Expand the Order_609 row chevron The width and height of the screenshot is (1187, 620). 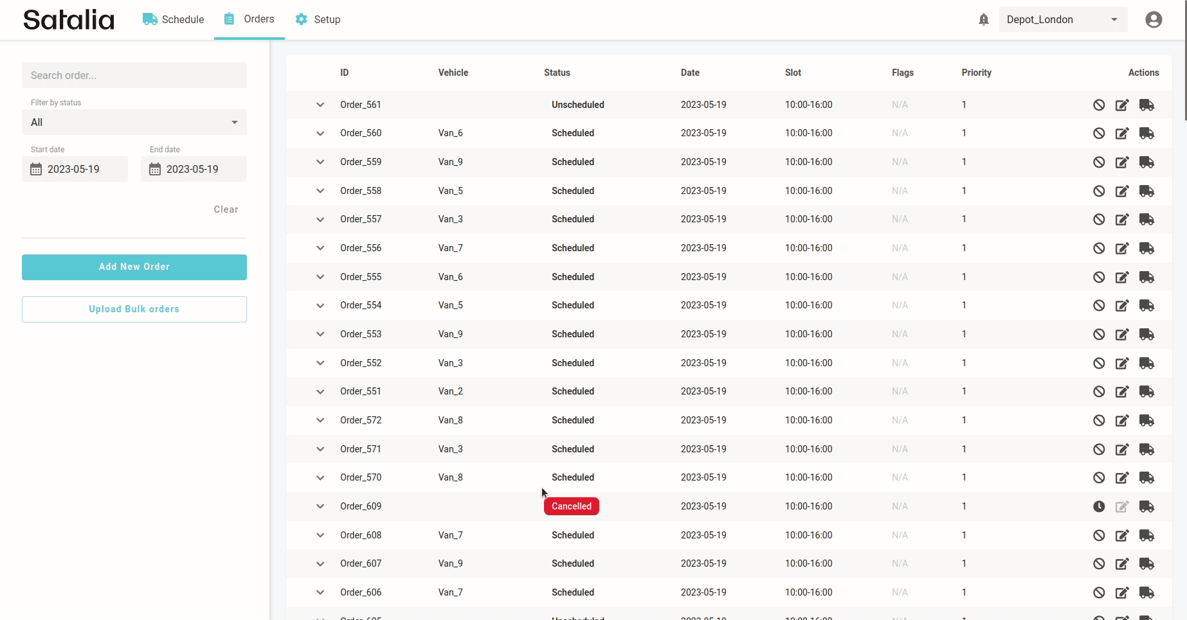click(320, 506)
